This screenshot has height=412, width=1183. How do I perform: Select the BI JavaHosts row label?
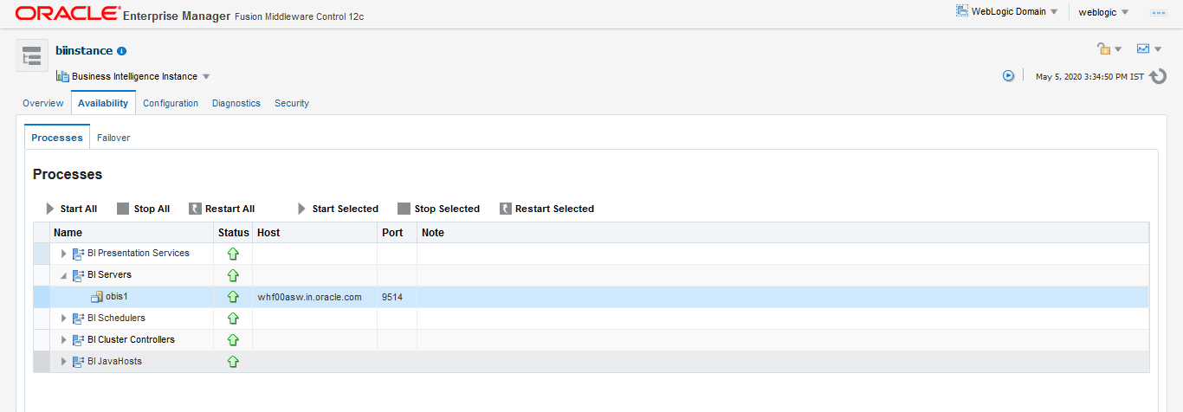click(114, 362)
